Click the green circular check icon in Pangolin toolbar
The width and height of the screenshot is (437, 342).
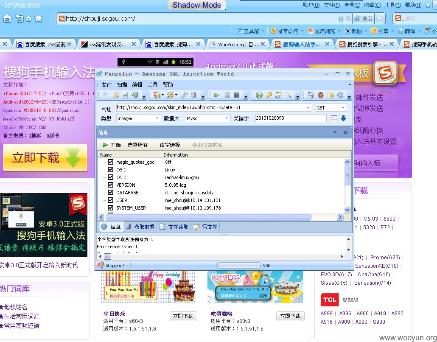pos(259,95)
